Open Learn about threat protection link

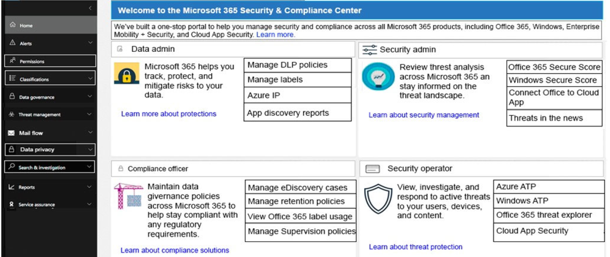pos(416,247)
